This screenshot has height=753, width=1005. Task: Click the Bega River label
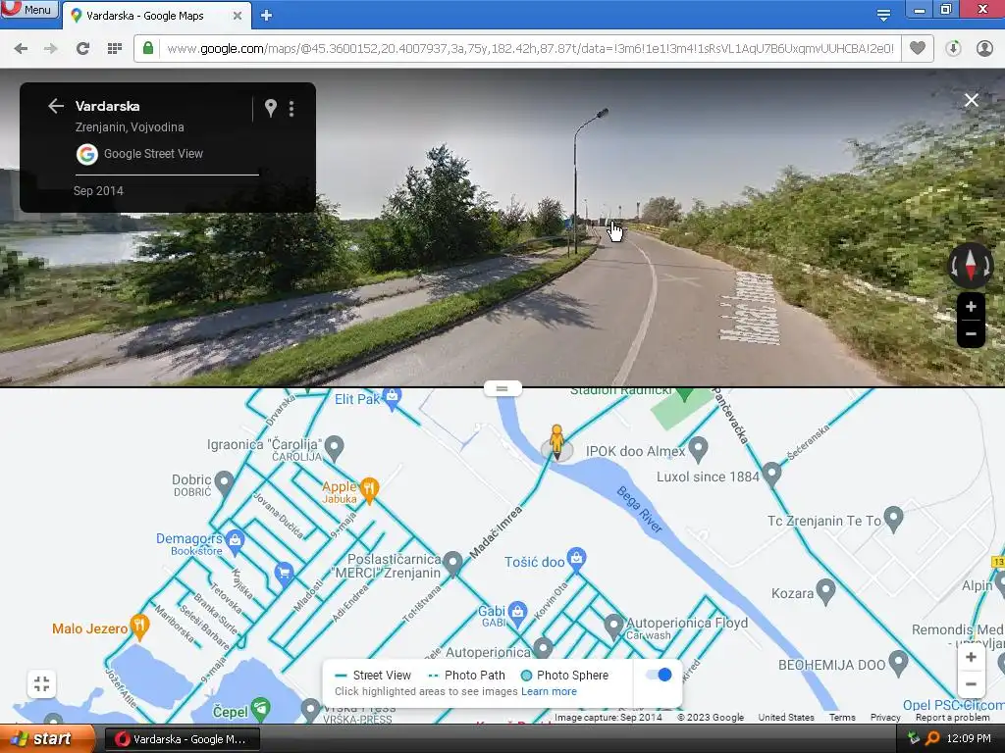(x=640, y=510)
